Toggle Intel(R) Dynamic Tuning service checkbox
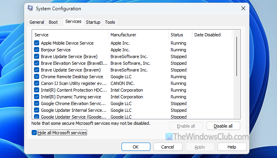The image size is (277, 158). [36, 96]
